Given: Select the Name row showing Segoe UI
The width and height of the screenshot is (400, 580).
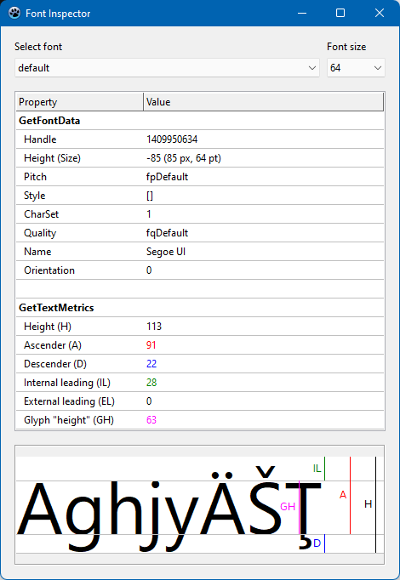Looking at the screenshot, I should [x=200, y=252].
